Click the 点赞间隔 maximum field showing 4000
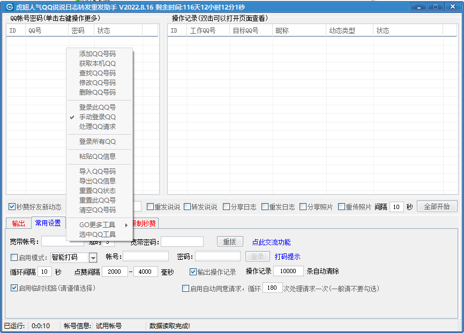464x333 pixels. [145, 272]
